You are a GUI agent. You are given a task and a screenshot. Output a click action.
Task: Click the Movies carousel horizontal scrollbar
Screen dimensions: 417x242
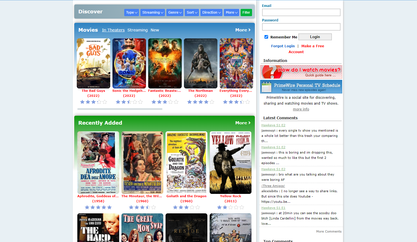coord(120,109)
